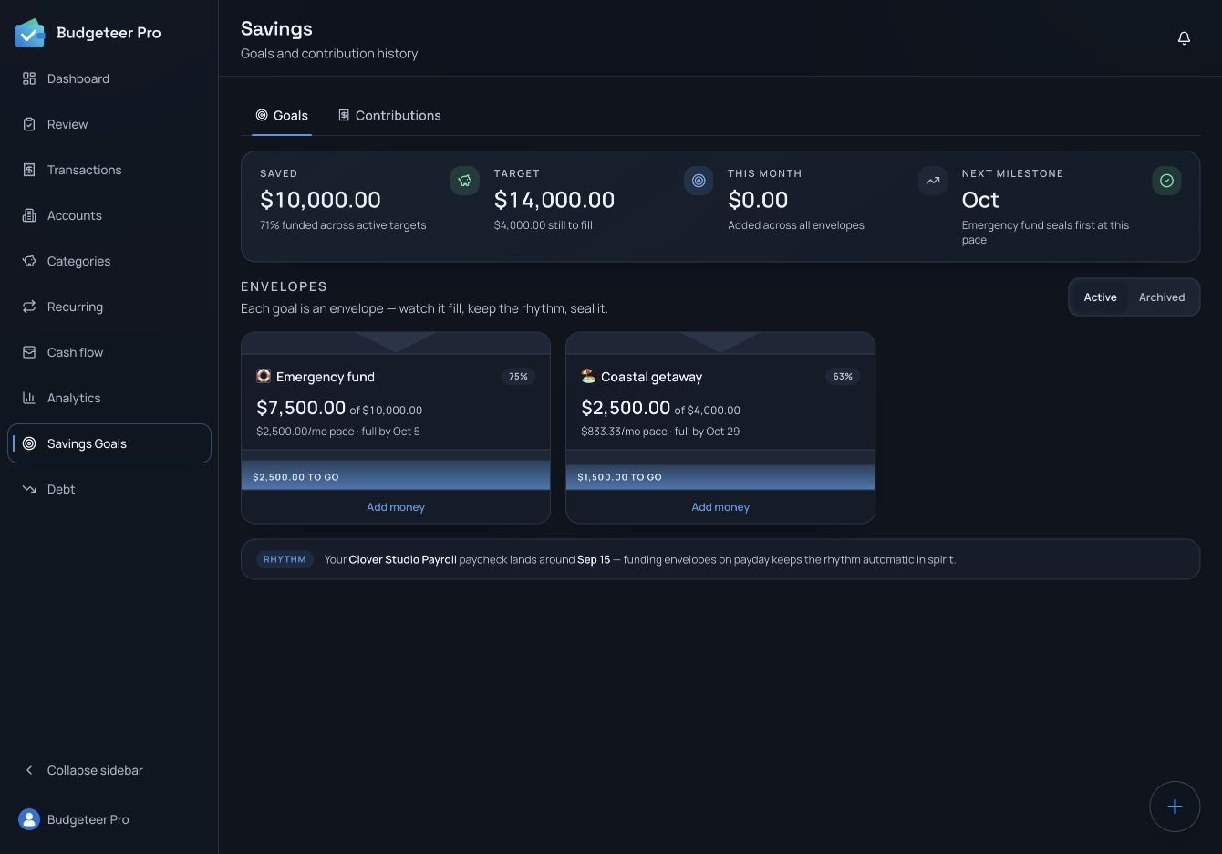1222x854 pixels.
Task: Click the Savings page heading
Action: click(276, 29)
